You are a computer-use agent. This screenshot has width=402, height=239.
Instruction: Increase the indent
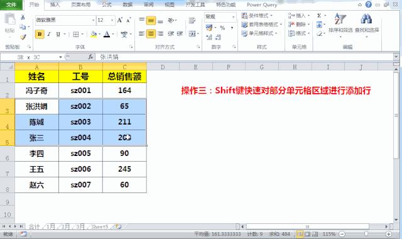180,33
